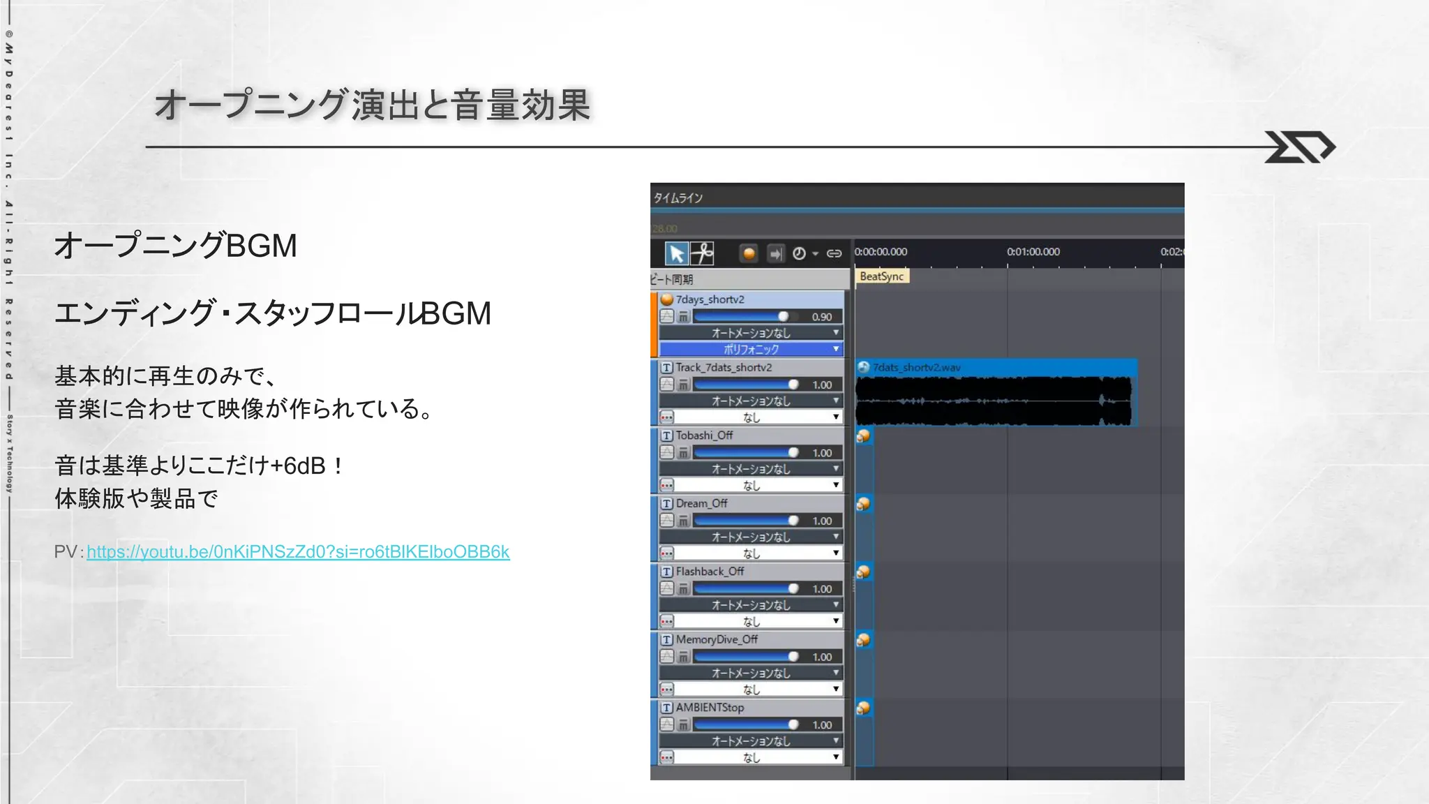Click the fader icon on 7days_shortv2 row
Screen dimensions: 1429x804
pyautogui.click(x=683, y=317)
